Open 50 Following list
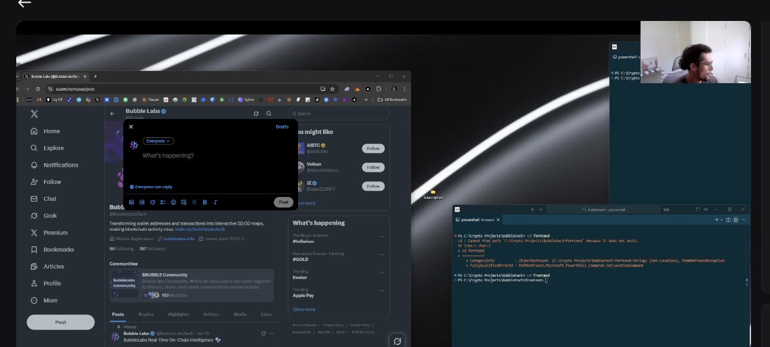 [121, 249]
